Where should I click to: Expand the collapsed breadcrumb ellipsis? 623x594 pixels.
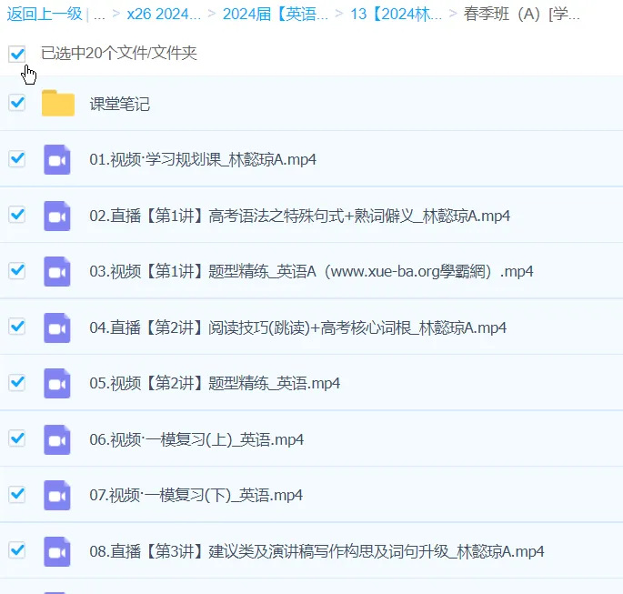click(x=99, y=15)
